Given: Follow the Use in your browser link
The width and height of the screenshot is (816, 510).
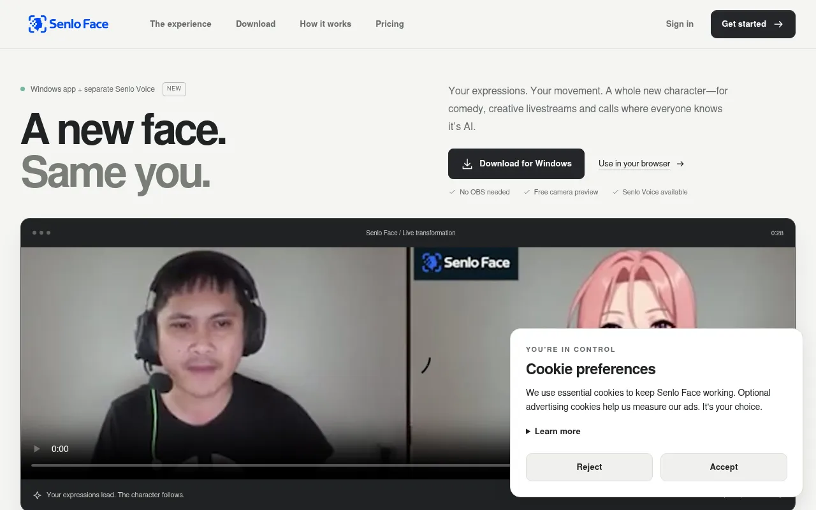Looking at the screenshot, I should (641, 164).
